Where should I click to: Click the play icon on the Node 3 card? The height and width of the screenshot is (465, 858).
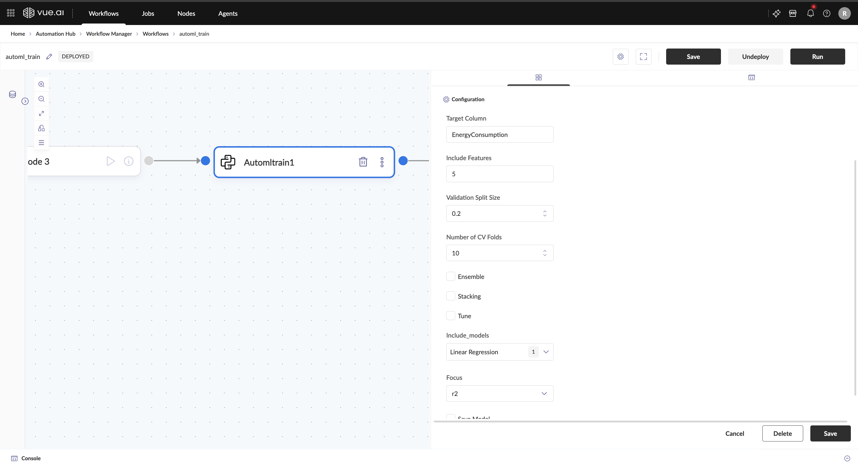click(110, 161)
